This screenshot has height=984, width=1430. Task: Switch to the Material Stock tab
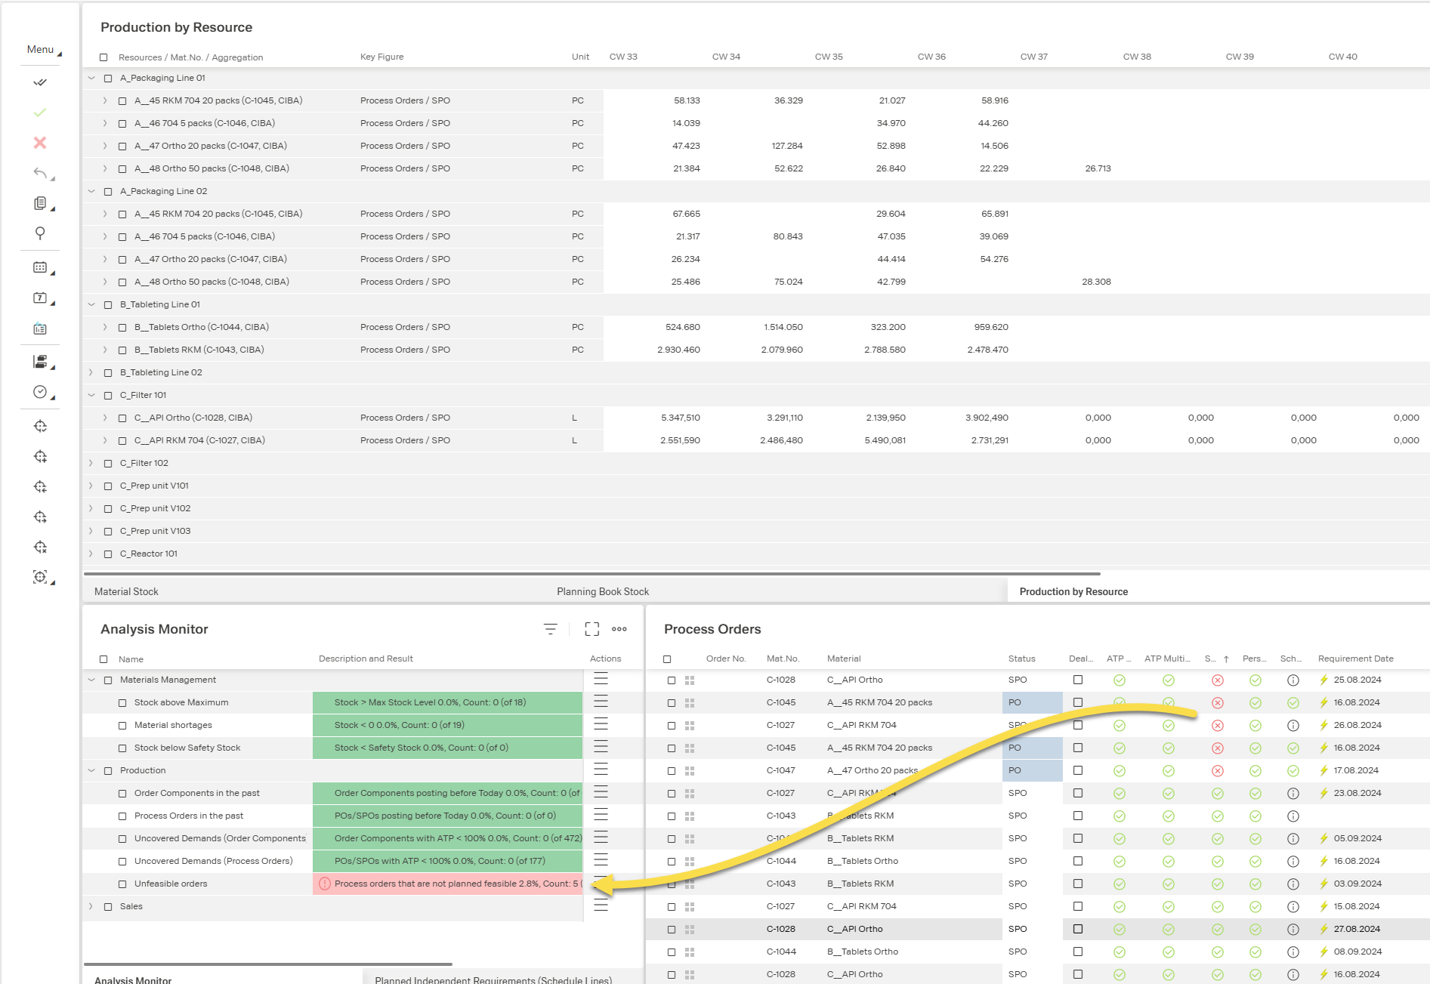[126, 591]
